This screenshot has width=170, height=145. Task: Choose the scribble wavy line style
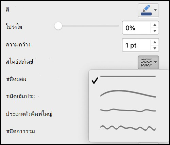click(x=128, y=128)
